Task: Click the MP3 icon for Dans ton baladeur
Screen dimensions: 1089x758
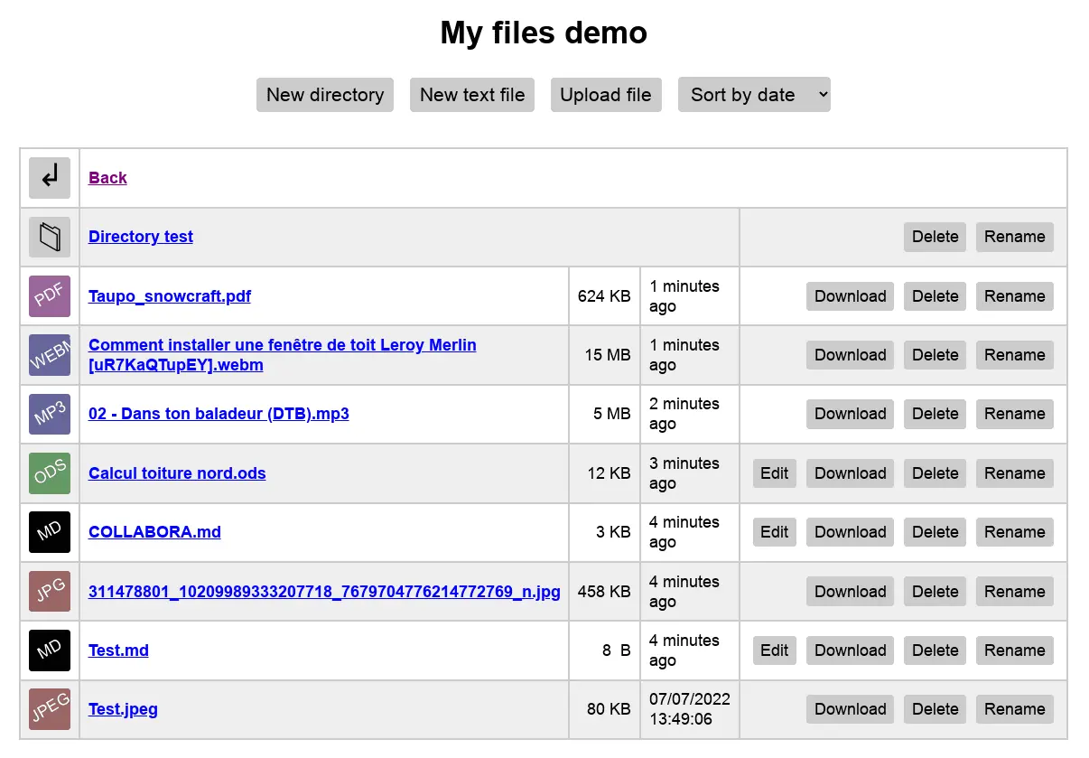Action: (x=50, y=414)
